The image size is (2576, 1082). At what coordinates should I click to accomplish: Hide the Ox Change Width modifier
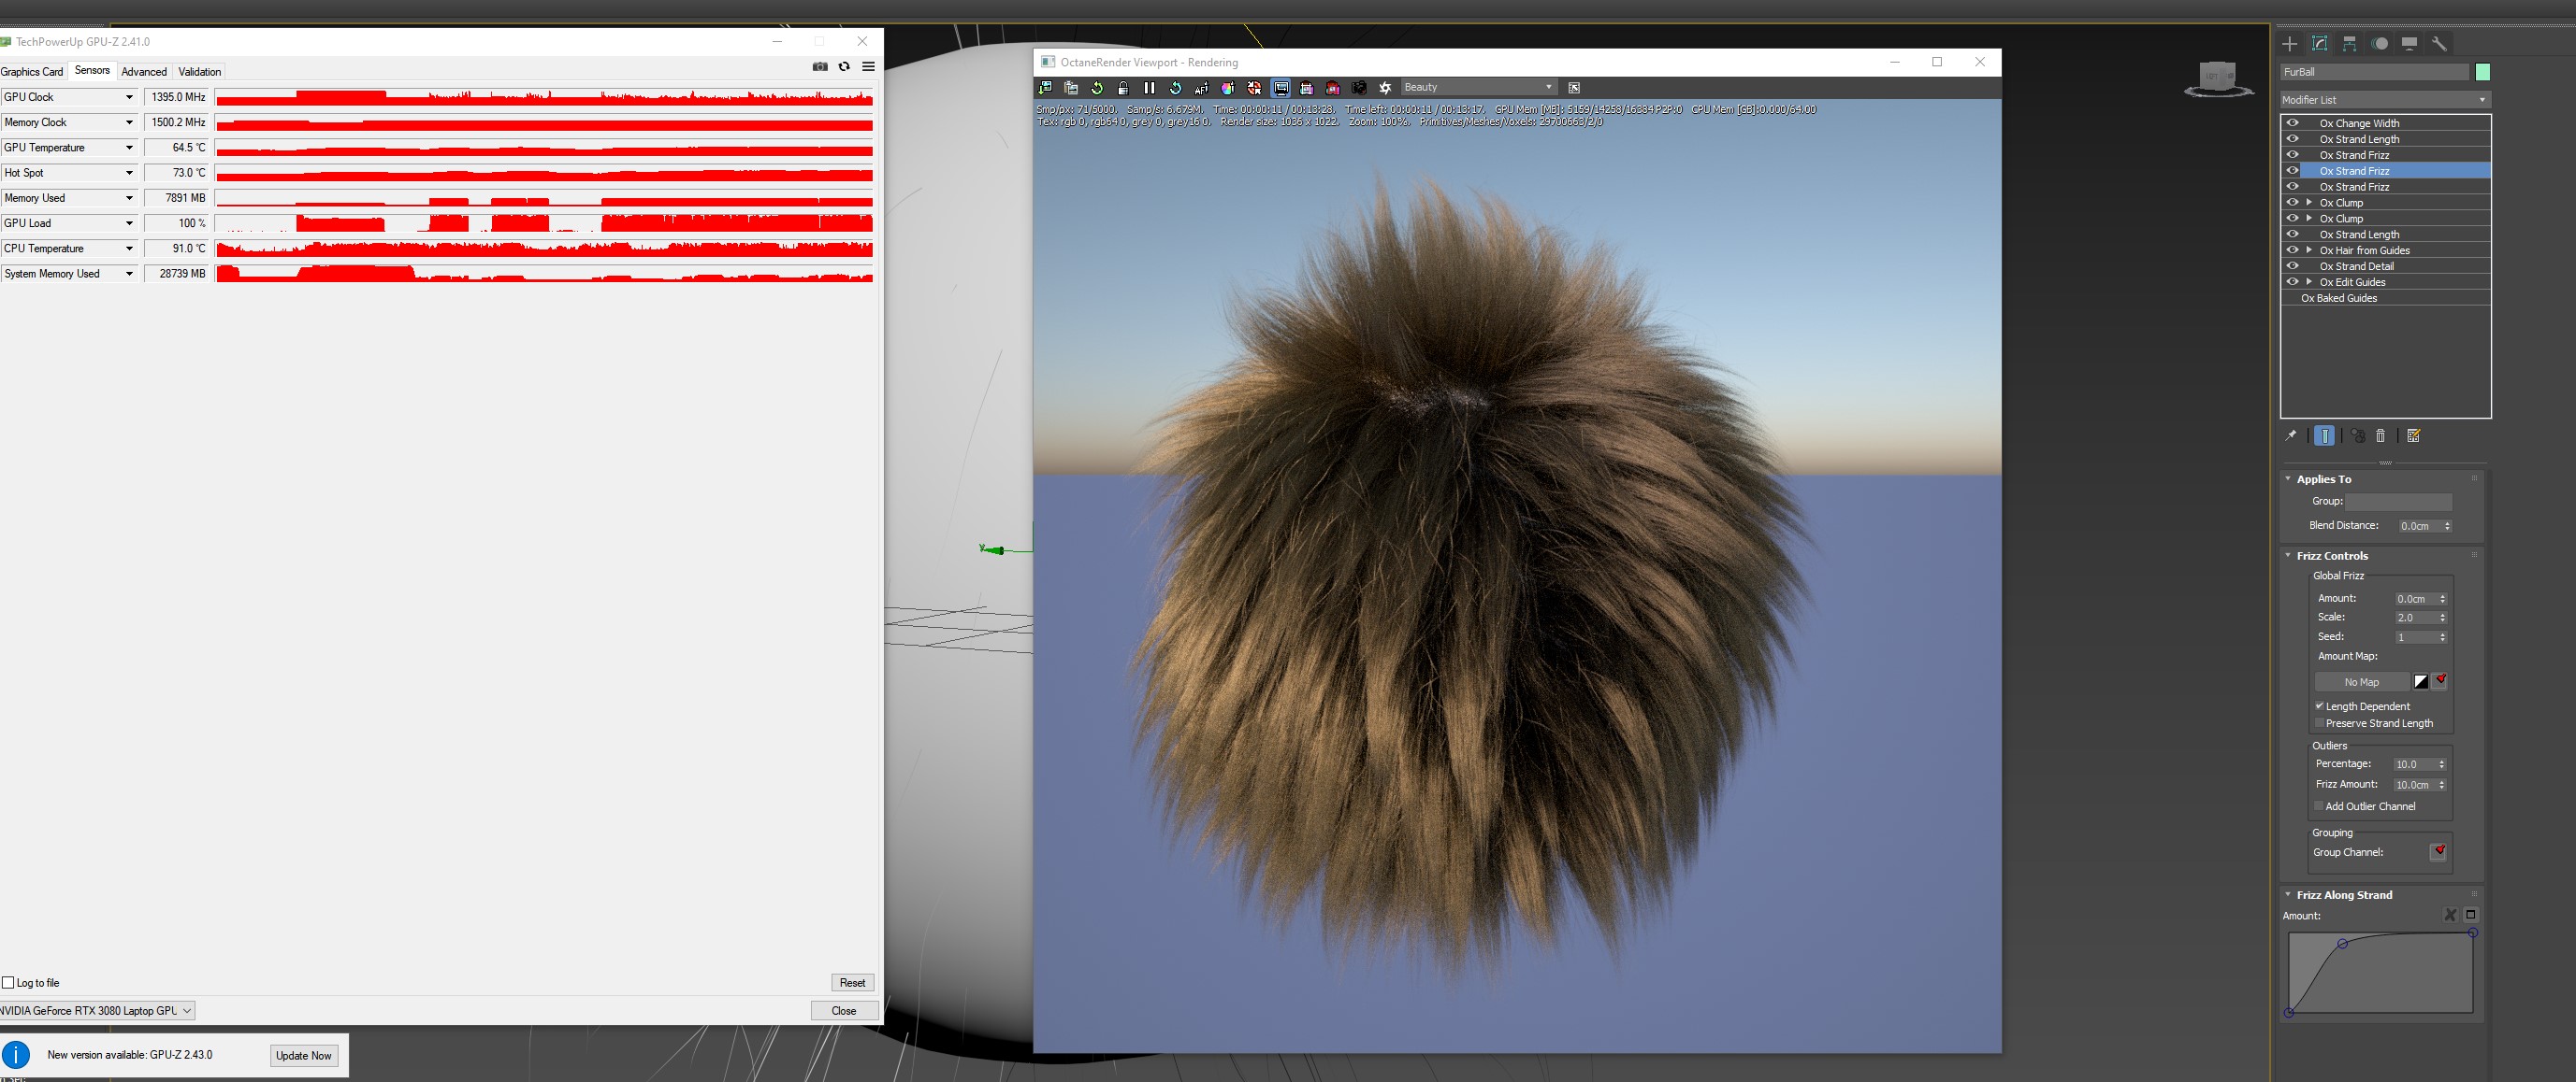pos(2293,123)
